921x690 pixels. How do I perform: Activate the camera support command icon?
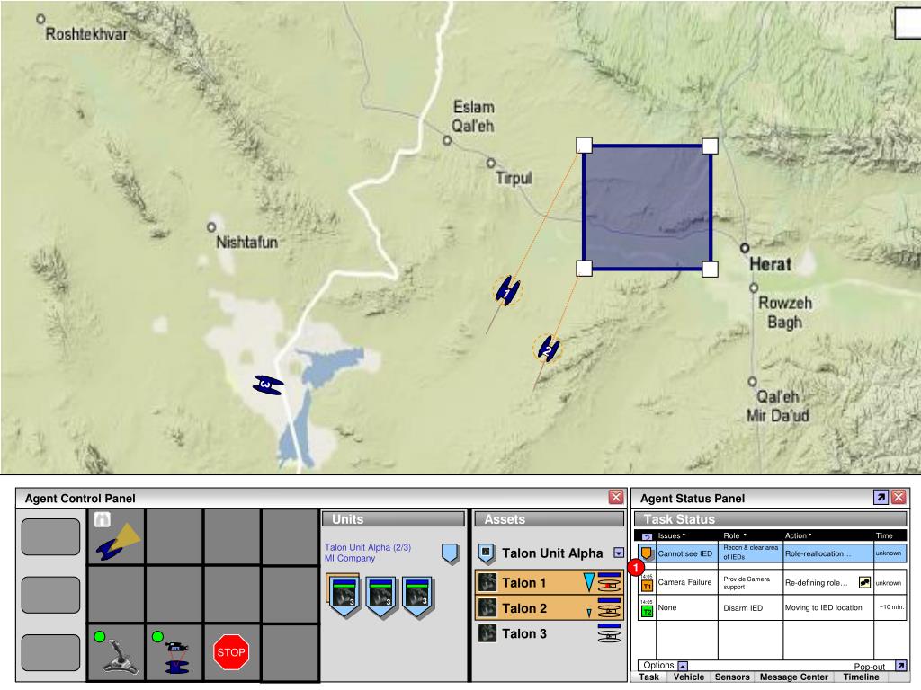[x=174, y=652]
